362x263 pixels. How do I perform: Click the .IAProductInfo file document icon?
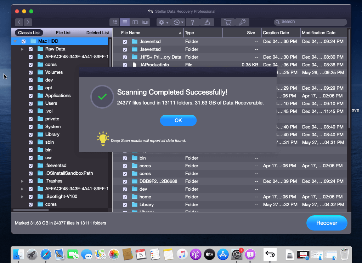(134, 65)
